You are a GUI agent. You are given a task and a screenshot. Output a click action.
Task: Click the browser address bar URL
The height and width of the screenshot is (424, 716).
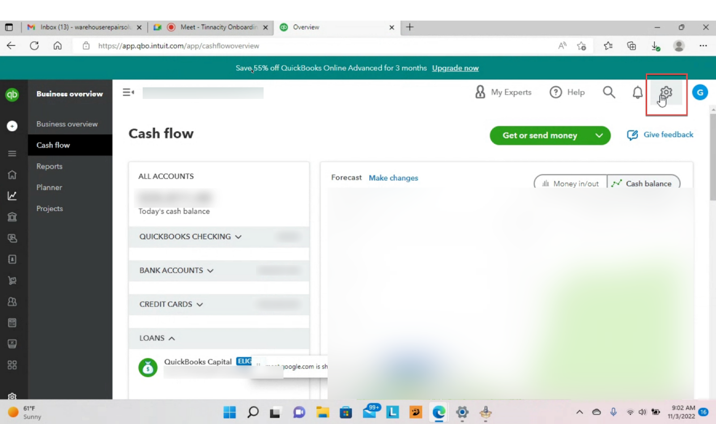pyautogui.click(x=179, y=46)
